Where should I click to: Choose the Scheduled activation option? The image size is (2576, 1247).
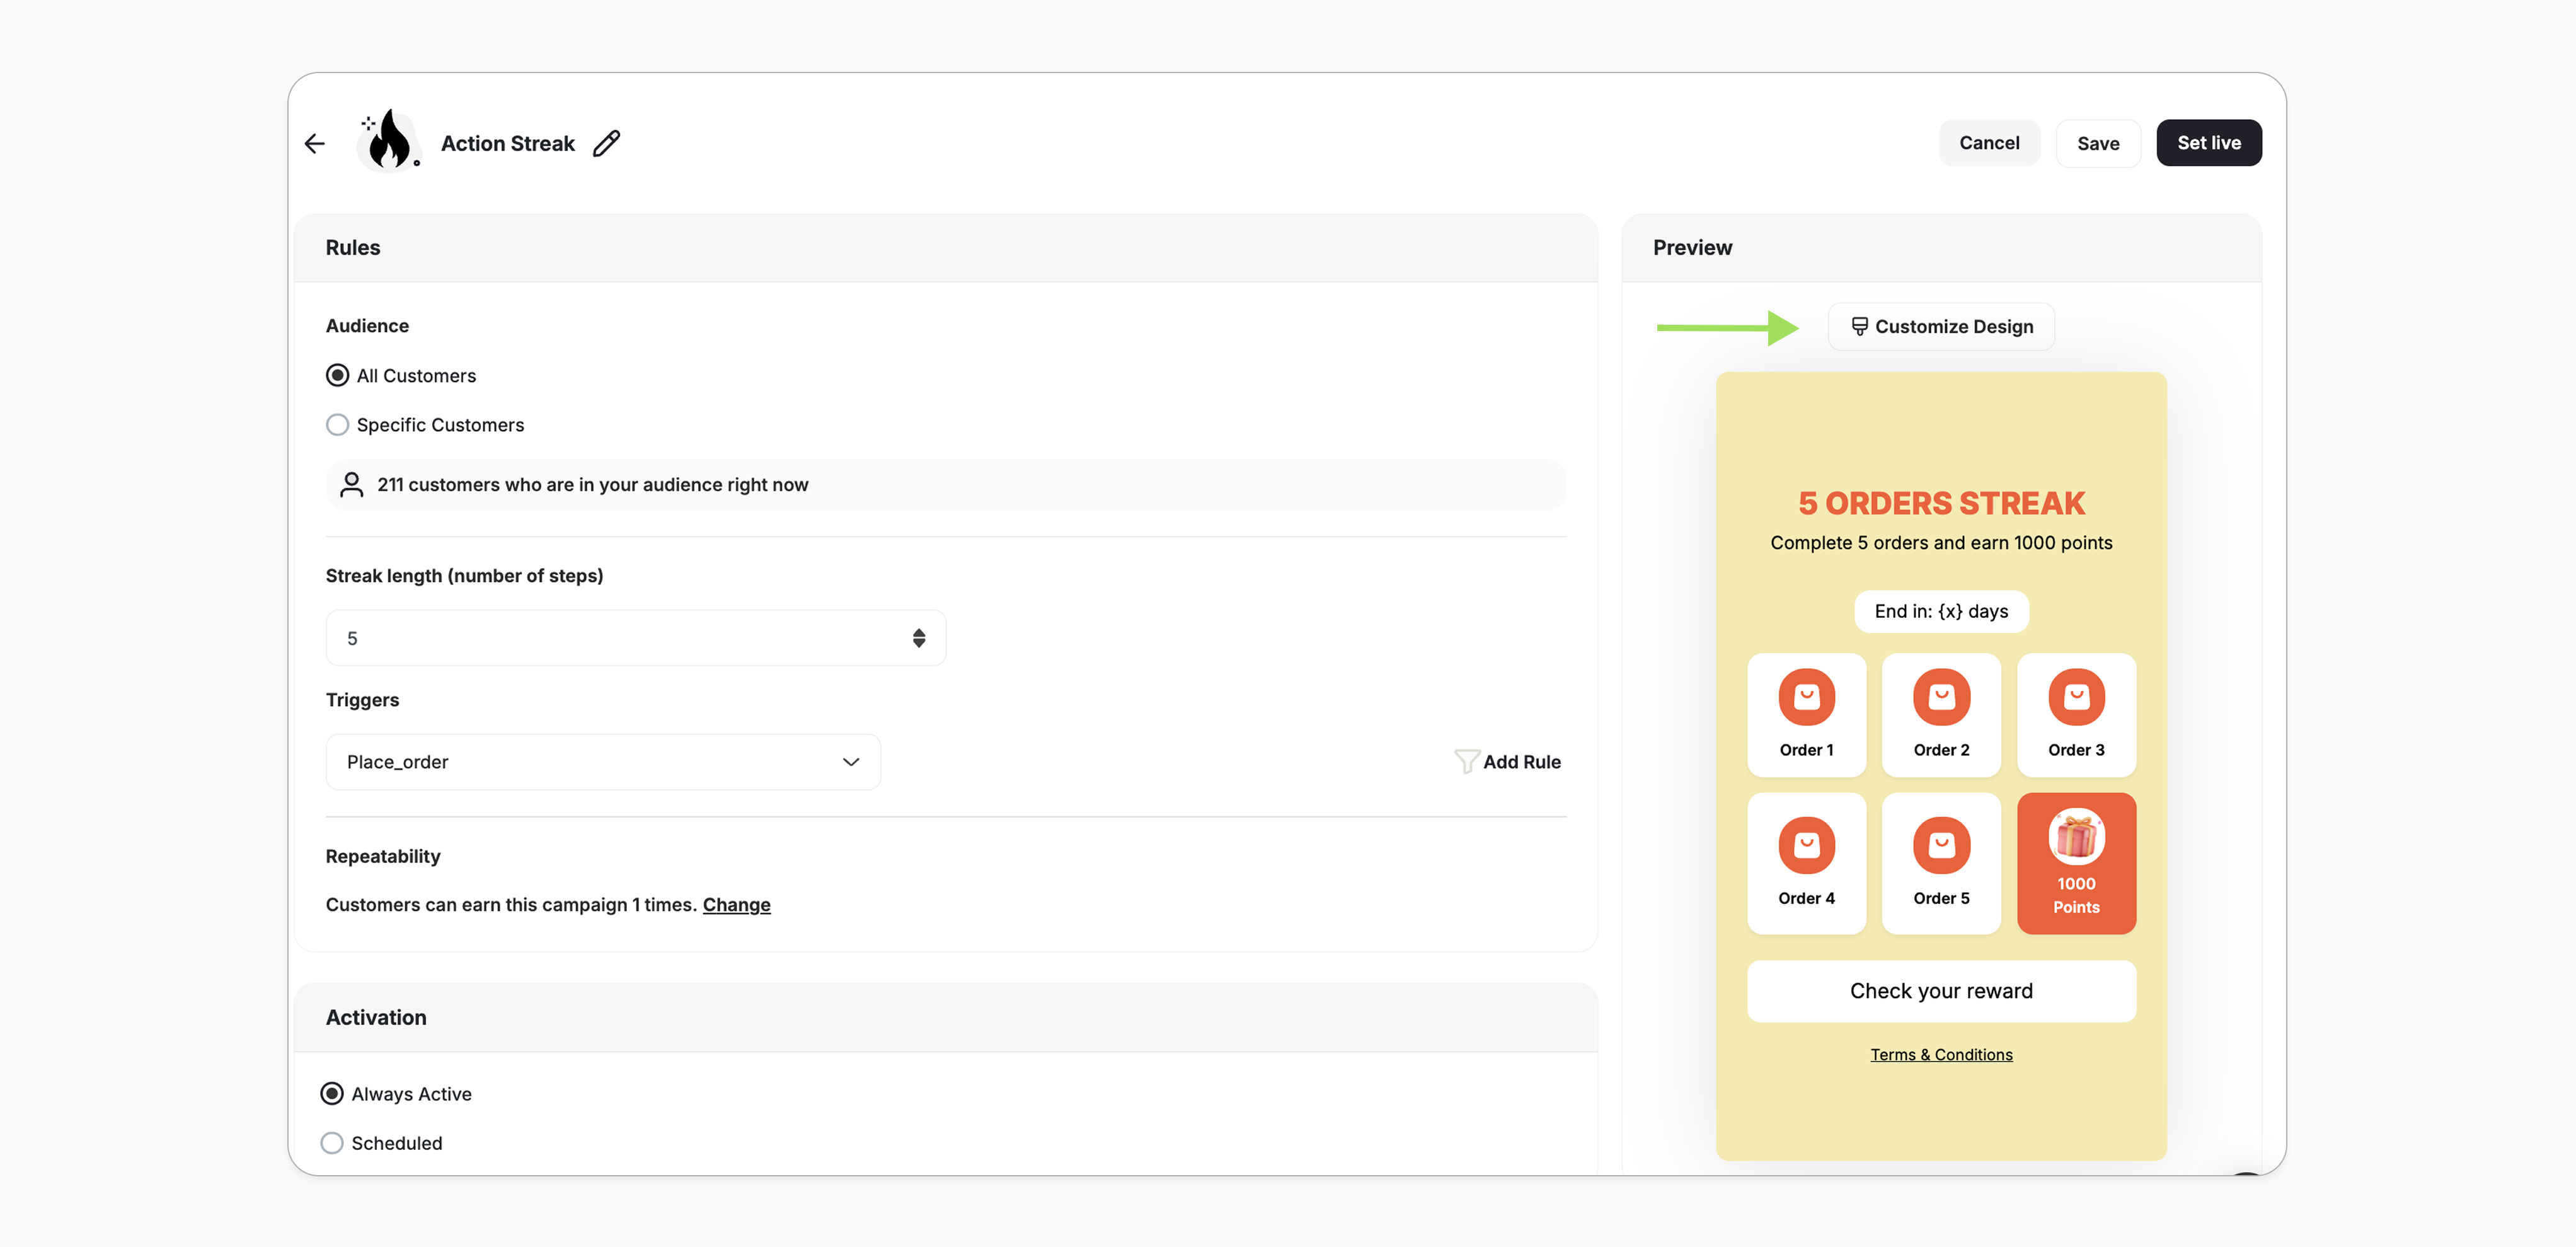pos(332,1143)
